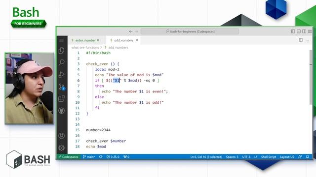
Task: Click the Ln 6, Col 16 cursor position
Action: [206, 157]
